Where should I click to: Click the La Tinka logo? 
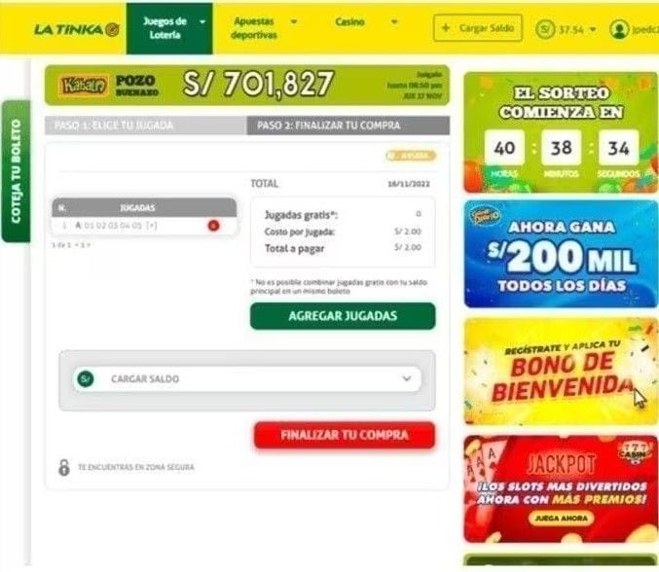point(77,29)
